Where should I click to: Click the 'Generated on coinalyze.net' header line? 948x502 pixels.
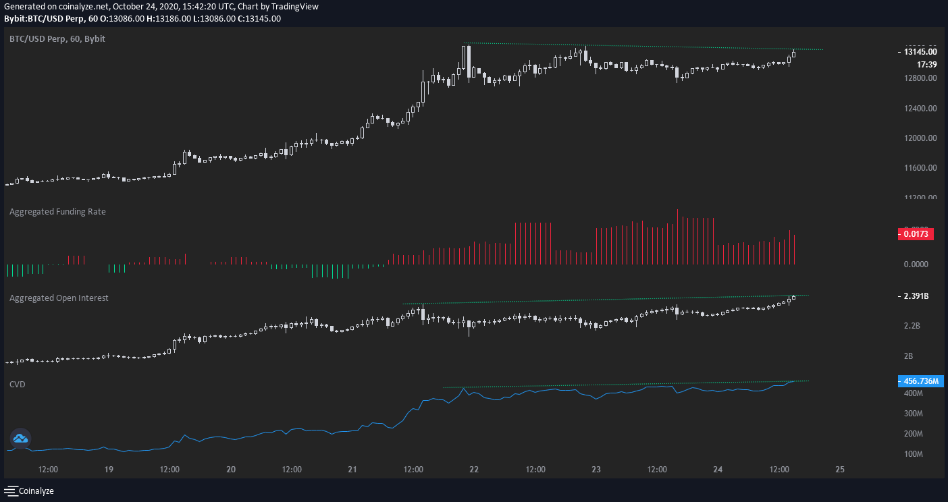[161, 6]
